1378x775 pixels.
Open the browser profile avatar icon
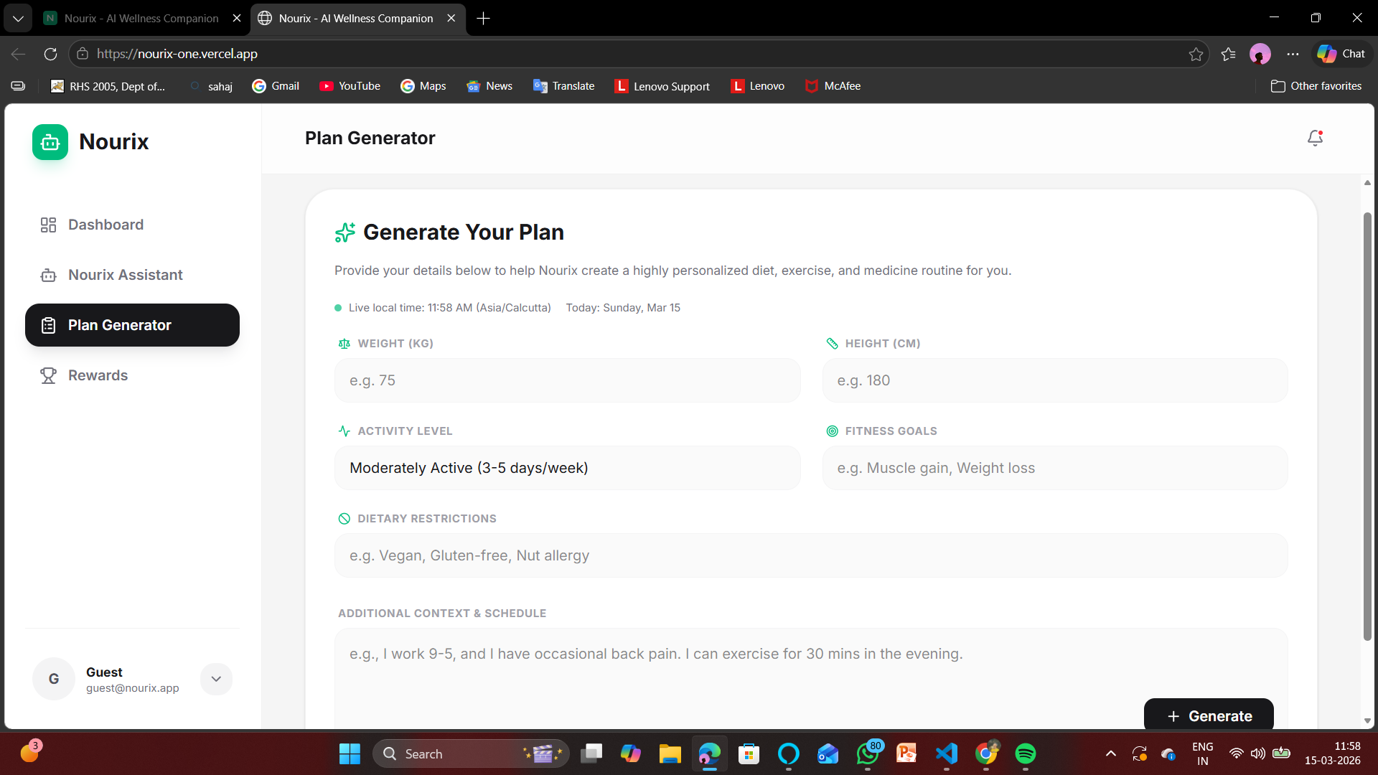coord(1260,54)
